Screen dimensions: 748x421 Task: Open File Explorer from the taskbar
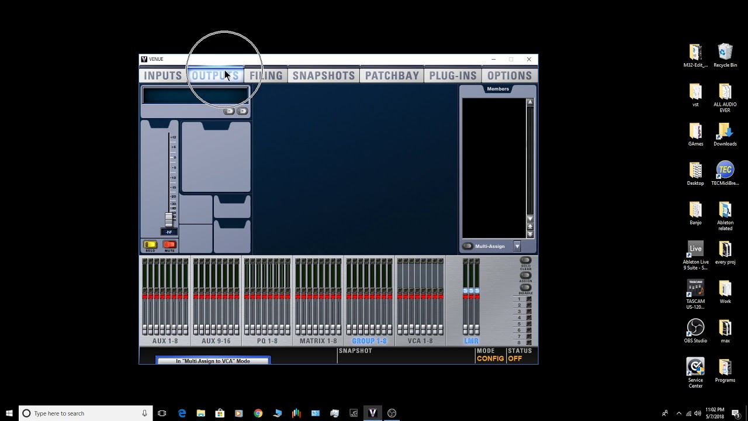coord(200,413)
